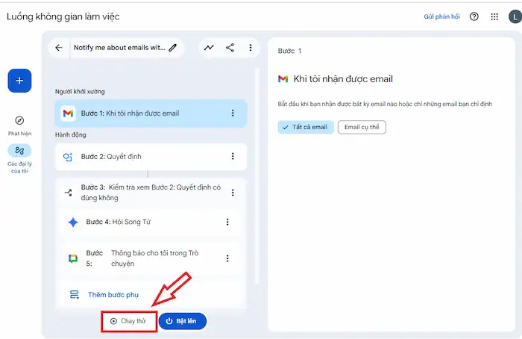Viewport: 522px width, 339px height.
Task: Click the Bước 1 label in detail panel
Action: pyautogui.click(x=289, y=51)
